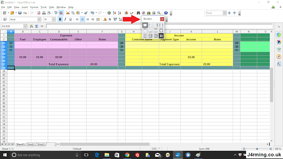This screenshot has width=283, height=159.
Task: Click the Sum sigma icon
Action: tap(37, 26)
